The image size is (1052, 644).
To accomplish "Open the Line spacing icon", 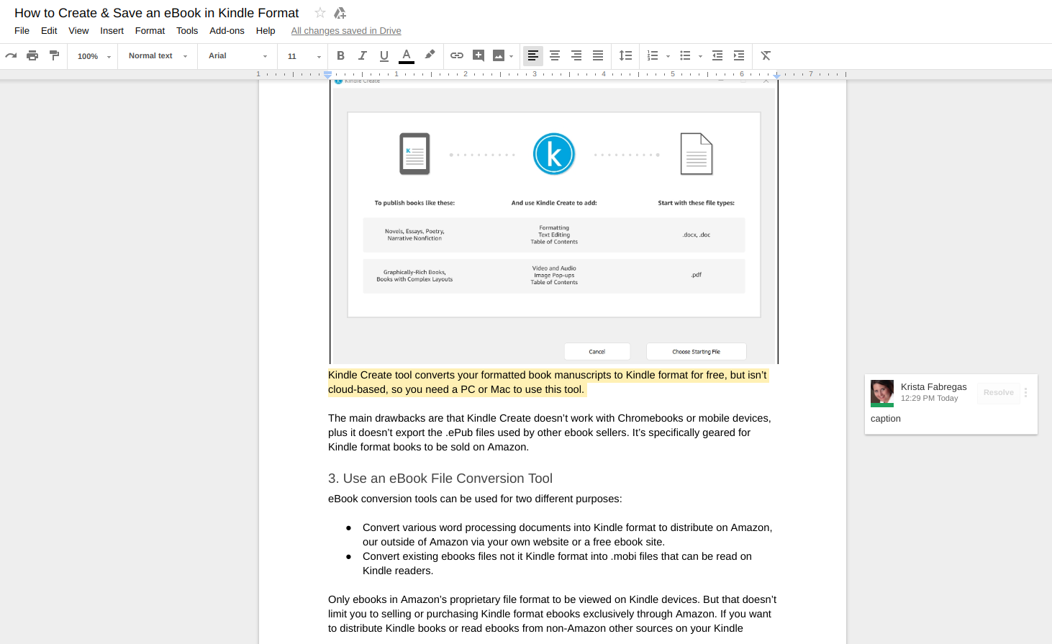I will pyautogui.click(x=625, y=55).
